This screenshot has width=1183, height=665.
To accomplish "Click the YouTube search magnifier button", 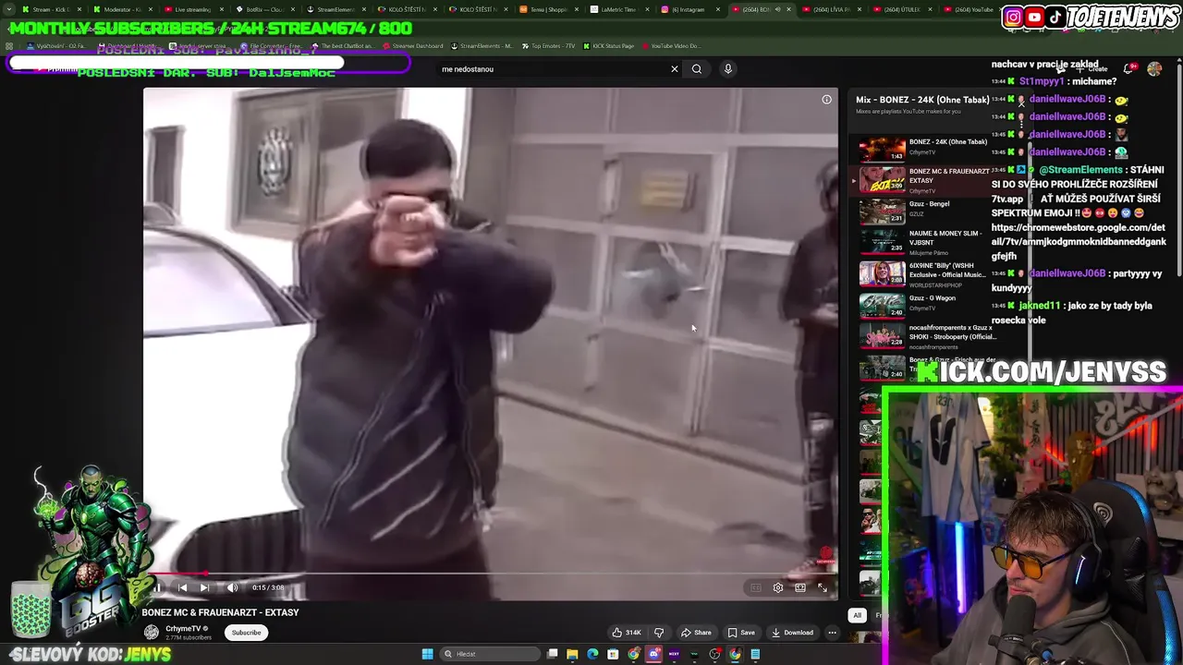I will coord(697,69).
